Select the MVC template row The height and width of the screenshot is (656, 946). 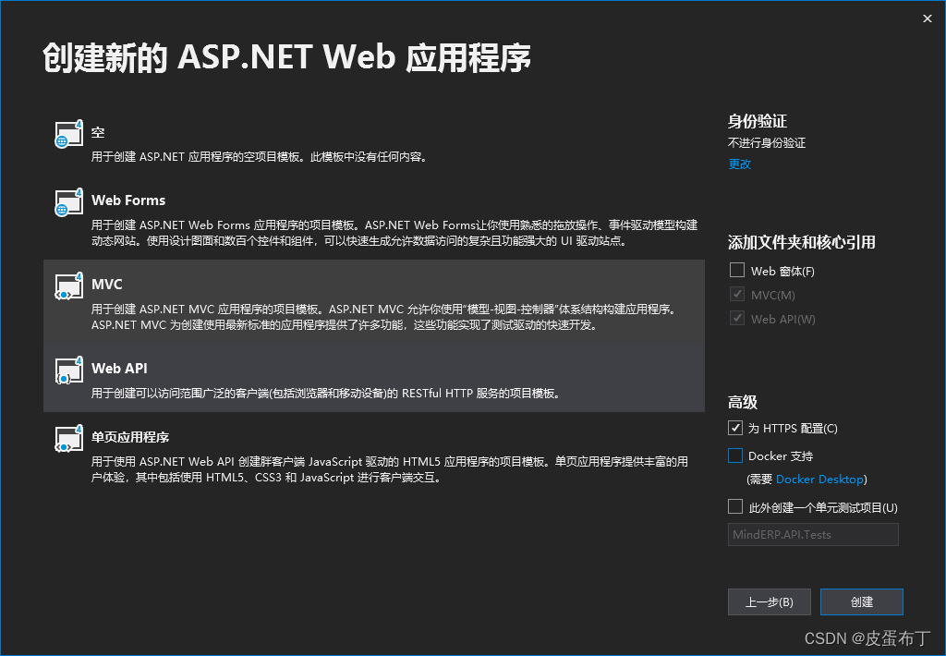[x=370, y=301]
